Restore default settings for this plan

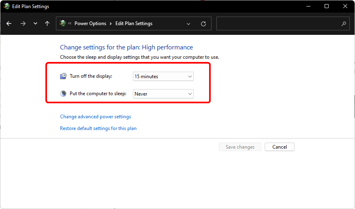tap(98, 128)
